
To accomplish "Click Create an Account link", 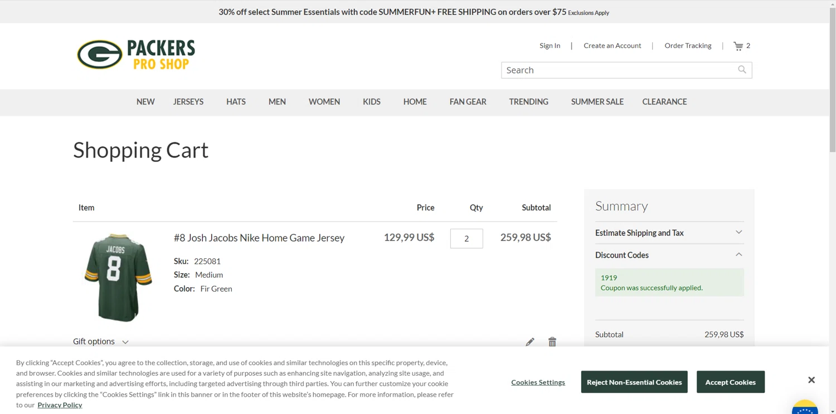I will pos(613,46).
